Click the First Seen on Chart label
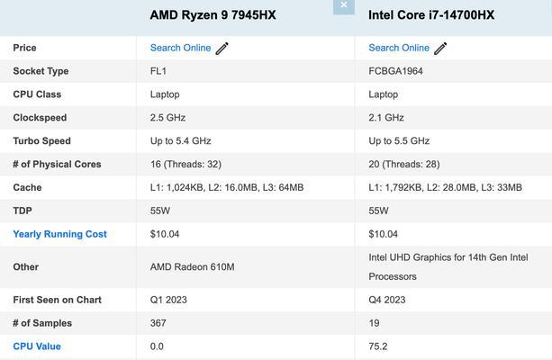 pyautogui.click(x=57, y=300)
